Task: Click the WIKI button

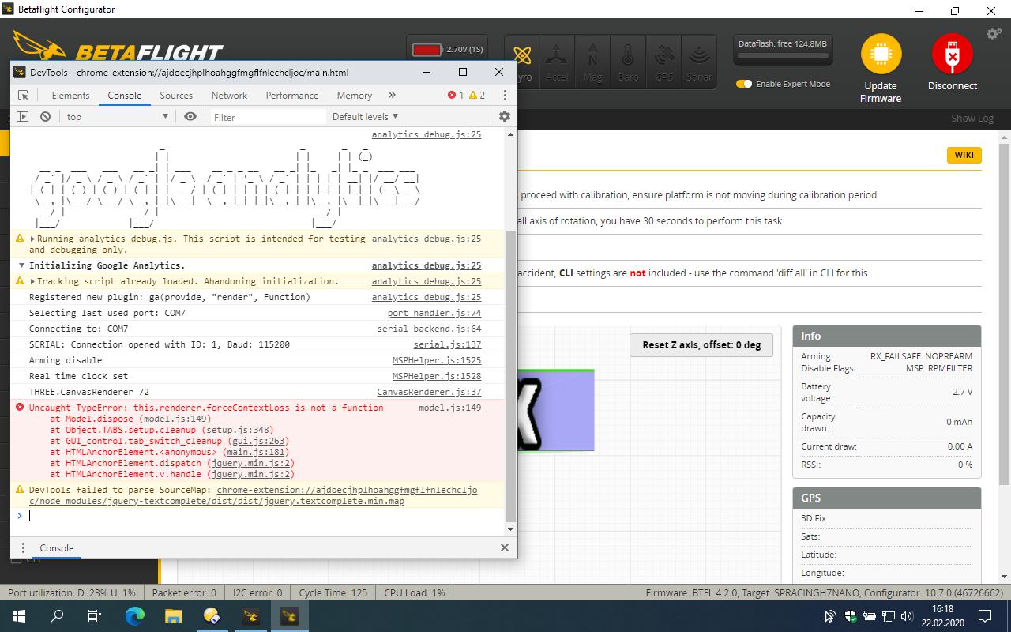Action: coord(964,155)
